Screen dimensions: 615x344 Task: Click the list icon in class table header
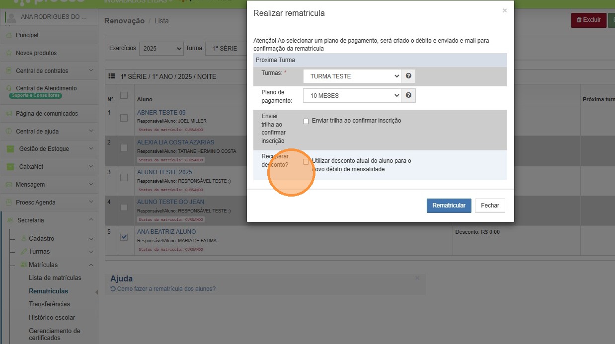pyautogui.click(x=112, y=77)
